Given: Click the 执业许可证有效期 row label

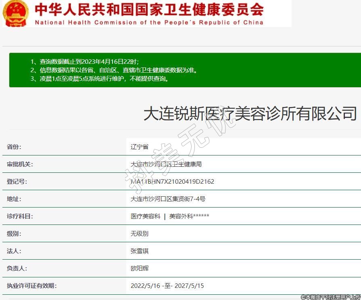Looking at the screenshot, I should tap(31, 286).
